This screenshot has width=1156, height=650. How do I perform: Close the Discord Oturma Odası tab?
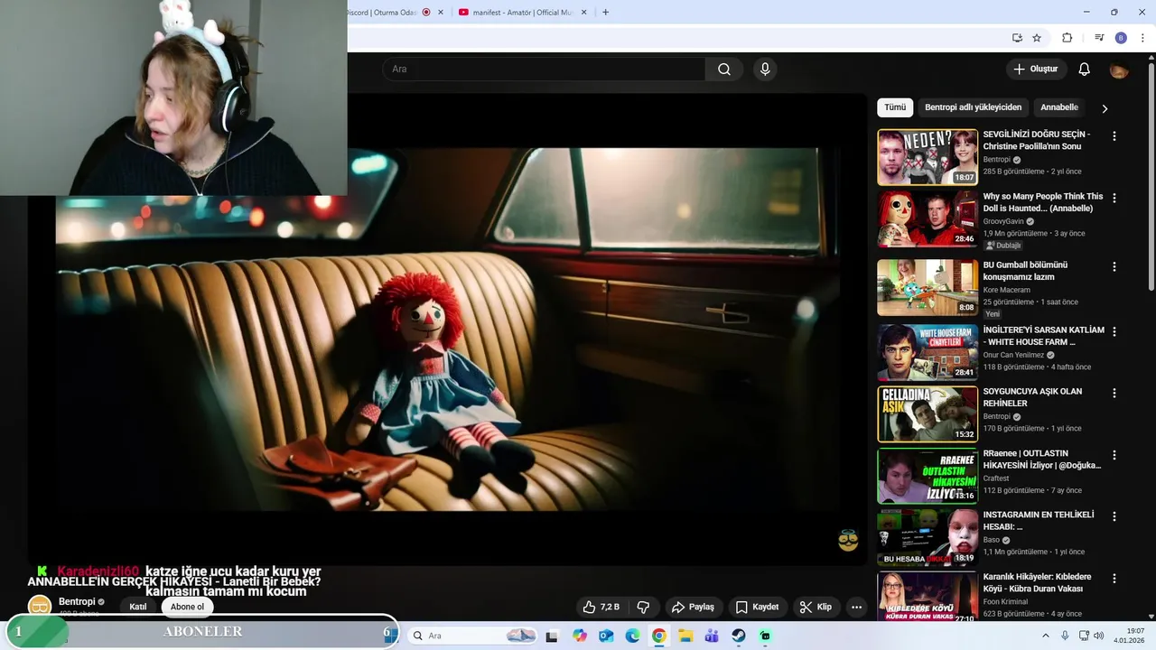[x=441, y=12]
